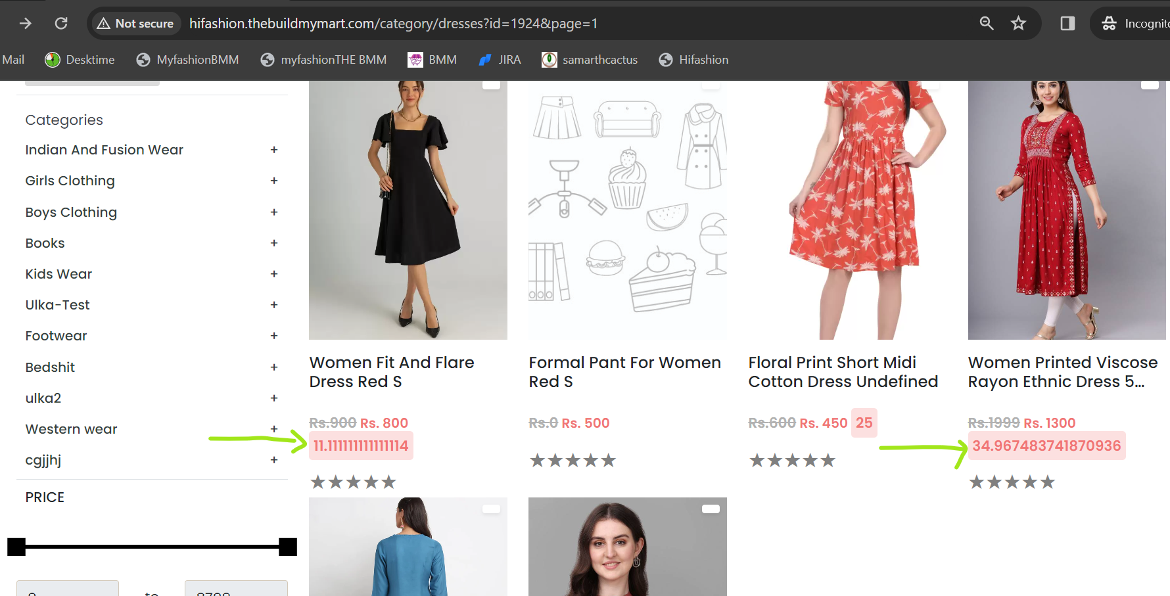Click the Rs. 1300 price
Screen dimensions: 1170x596
pyautogui.click(x=1050, y=423)
